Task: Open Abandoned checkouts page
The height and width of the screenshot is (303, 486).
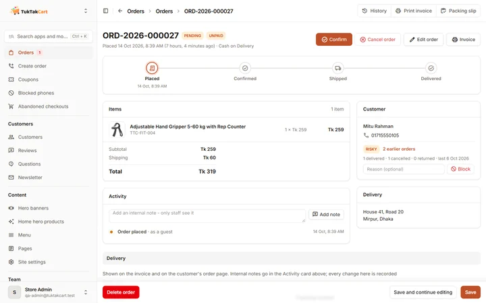Action: click(x=49, y=106)
